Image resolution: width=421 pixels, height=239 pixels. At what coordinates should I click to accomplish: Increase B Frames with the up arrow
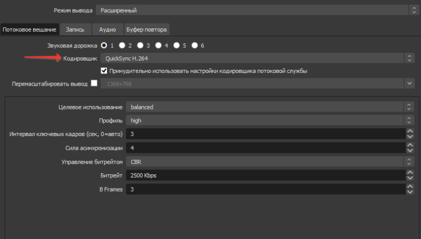[x=410, y=186]
